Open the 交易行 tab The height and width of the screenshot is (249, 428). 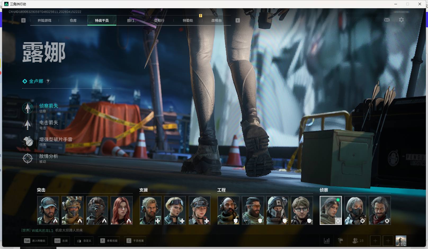click(159, 20)
